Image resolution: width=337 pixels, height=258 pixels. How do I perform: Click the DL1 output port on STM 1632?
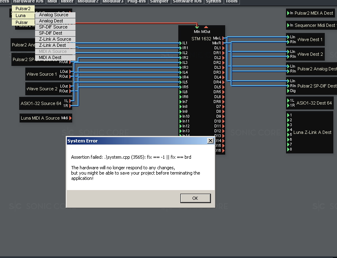(x=223, y=48)
